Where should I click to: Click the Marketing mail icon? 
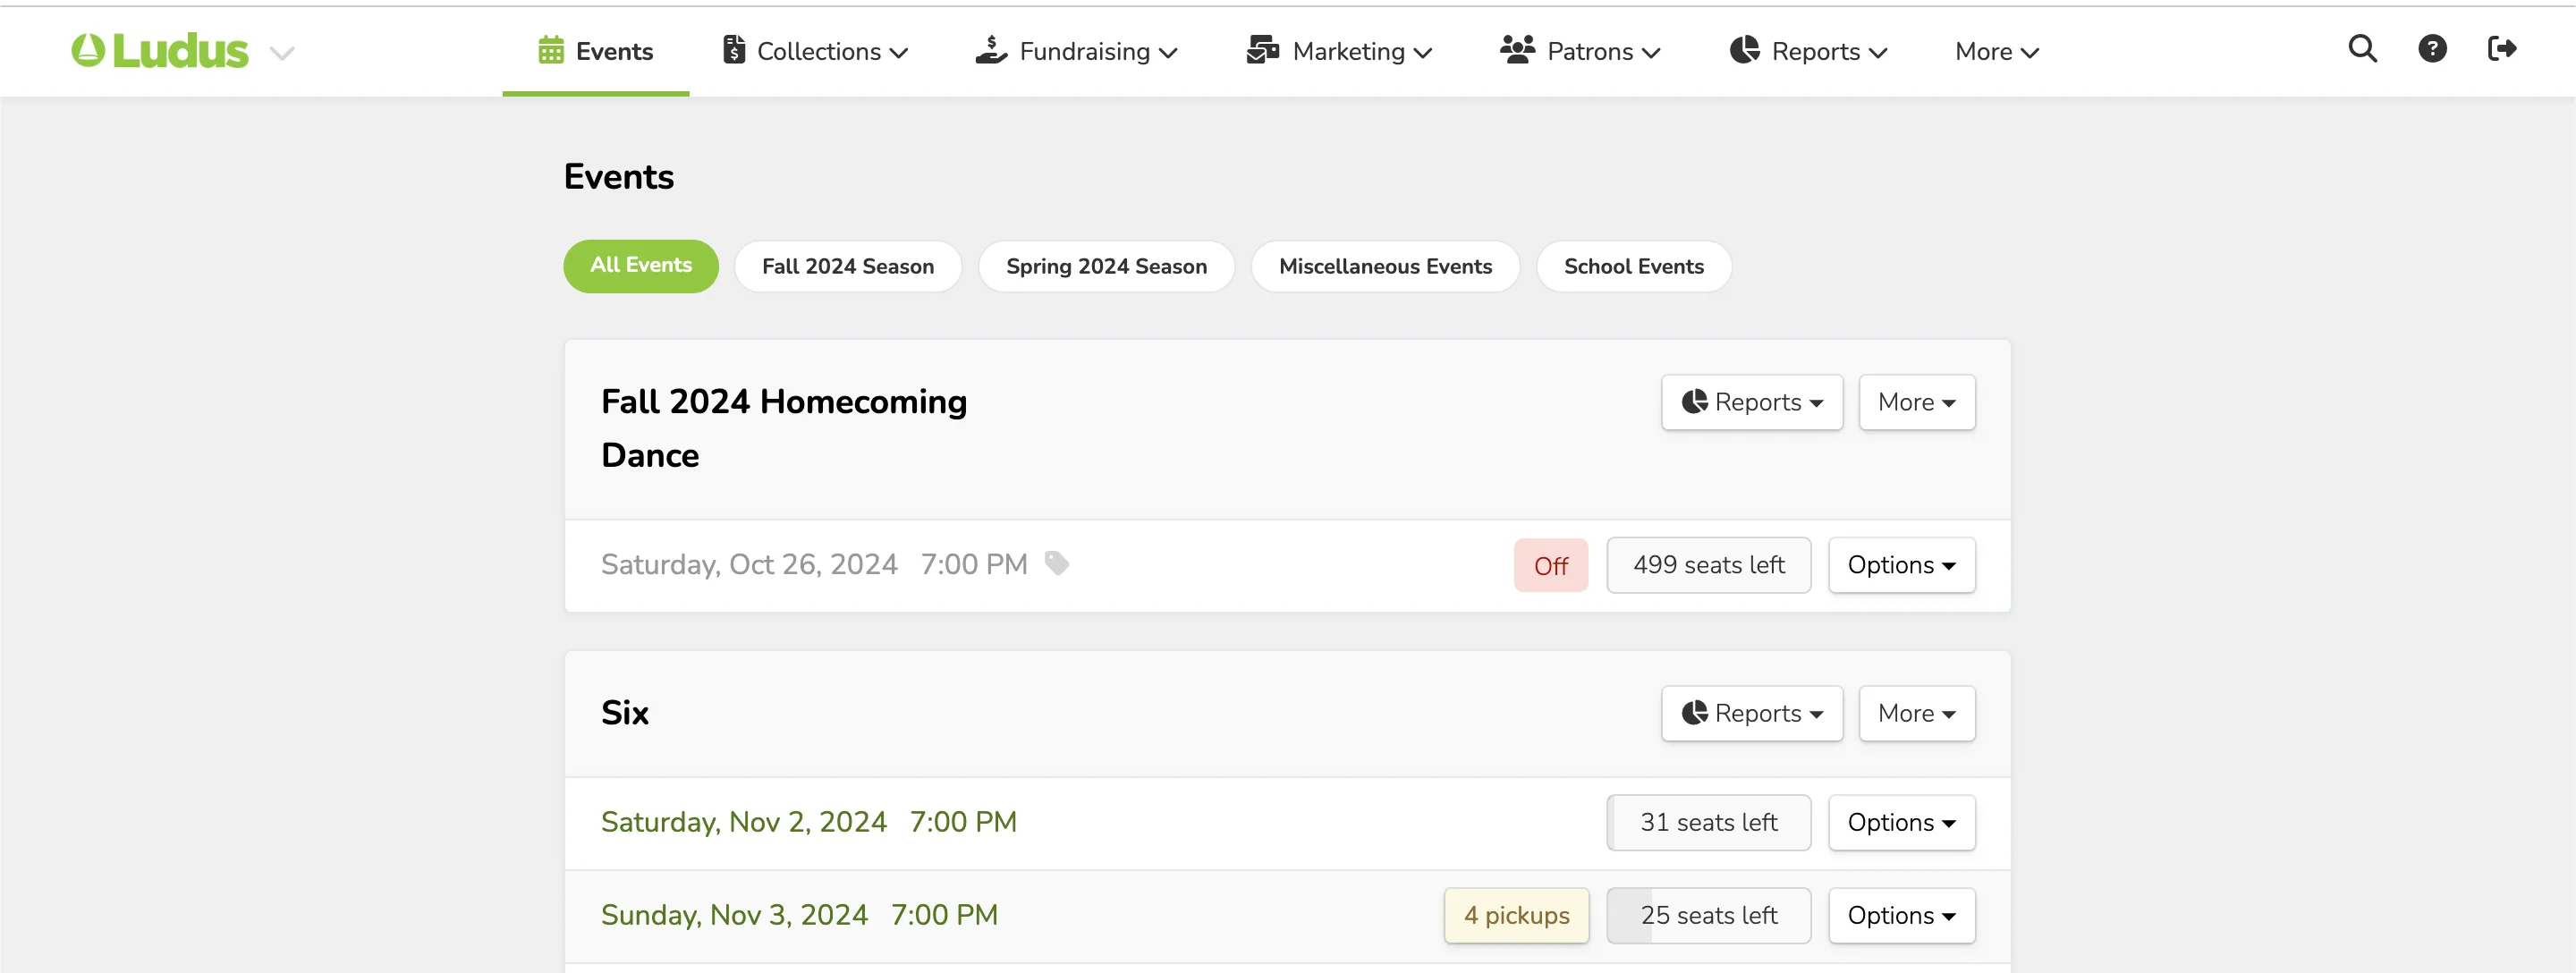pos(1263,50)
